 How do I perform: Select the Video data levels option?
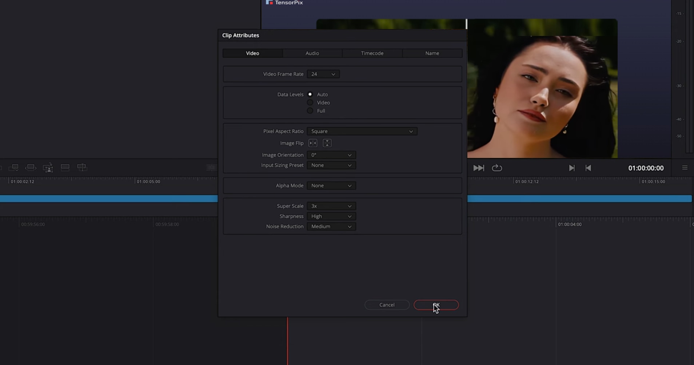click(310, 103)
